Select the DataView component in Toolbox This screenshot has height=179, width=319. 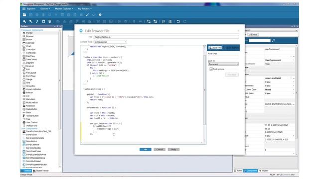[x=30, y=56]
